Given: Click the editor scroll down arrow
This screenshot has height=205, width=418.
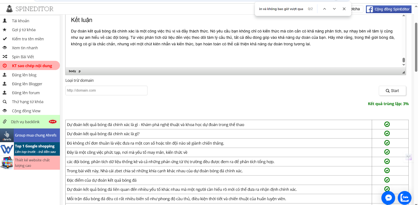Looking at the screenshot, I should 404,65.
